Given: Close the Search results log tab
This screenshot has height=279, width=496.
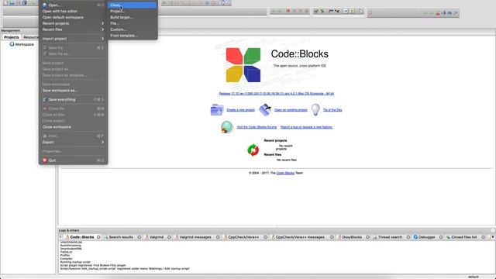Looking at the screenshot, I should (x=139, y=237).
